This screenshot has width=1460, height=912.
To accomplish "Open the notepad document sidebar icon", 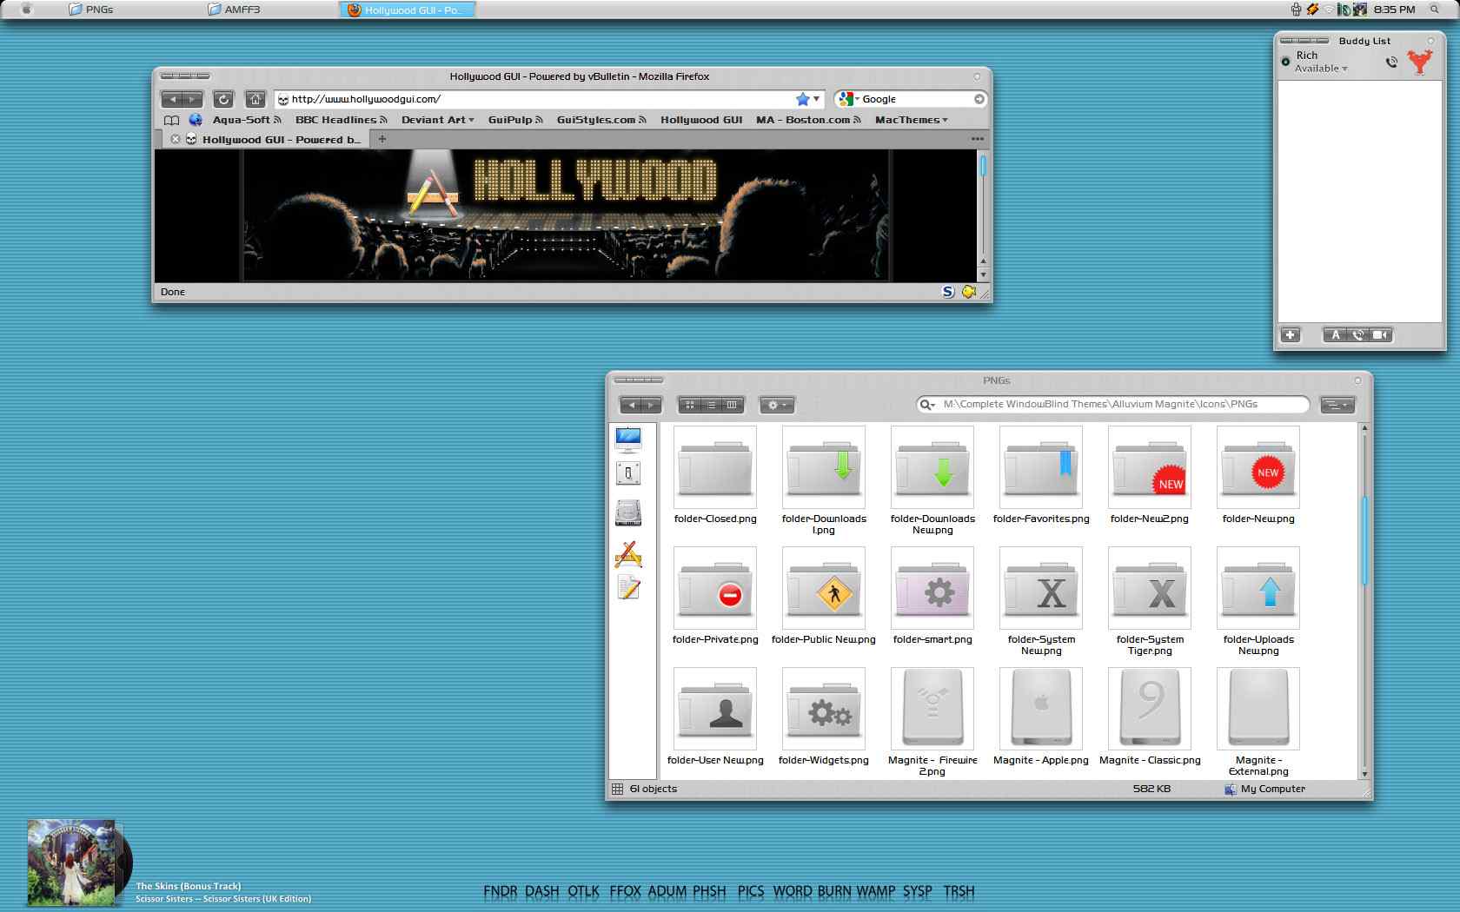I will 628,588.
